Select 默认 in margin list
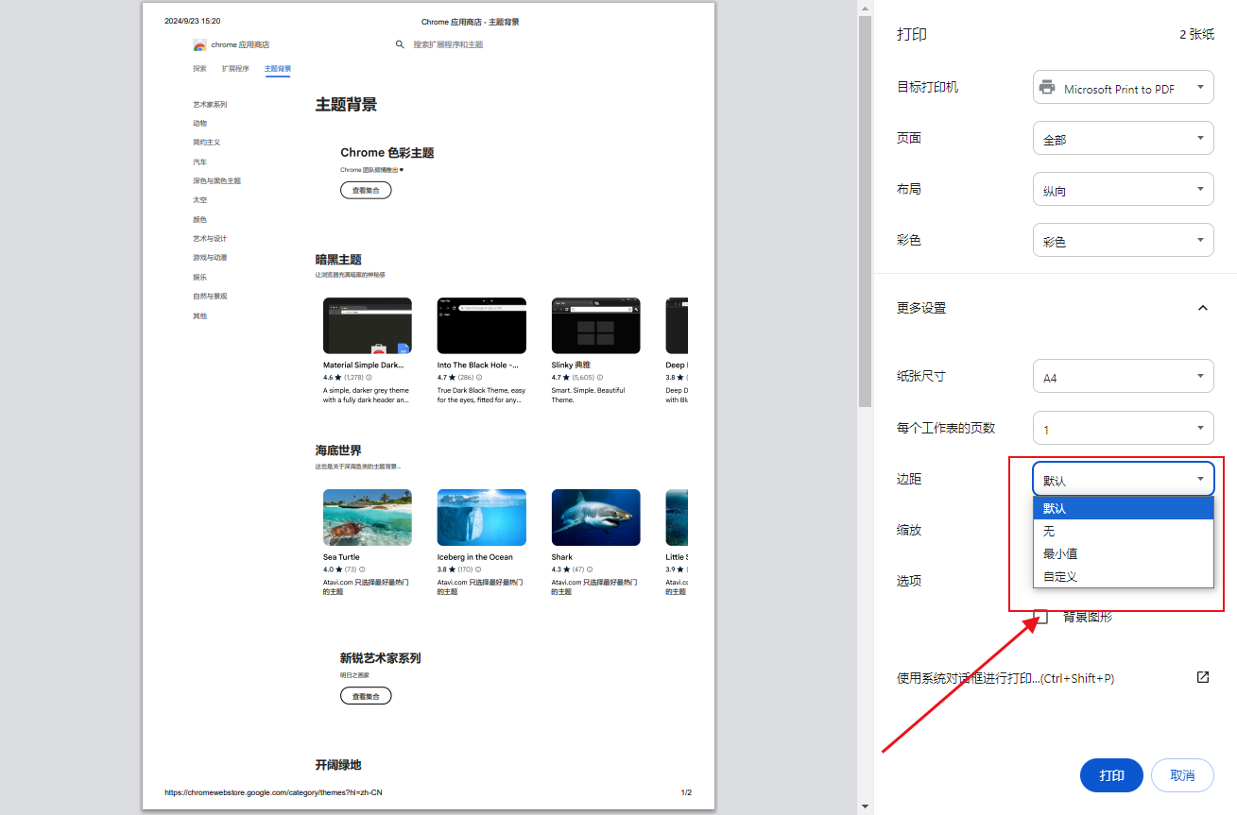Viewport: 1237px width, 815px height. (1123, 508)
